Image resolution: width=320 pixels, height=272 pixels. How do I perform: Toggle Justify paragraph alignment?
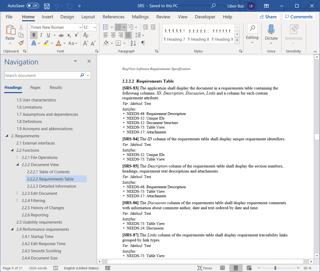point(128,35)
